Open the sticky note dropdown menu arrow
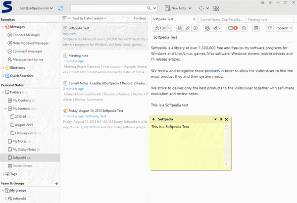 coord(215,119)
